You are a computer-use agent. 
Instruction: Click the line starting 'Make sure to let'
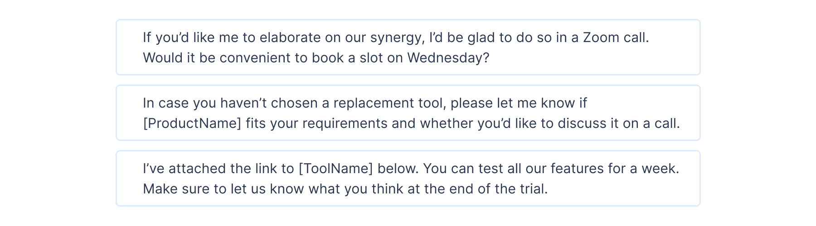(x=345, y=189)
